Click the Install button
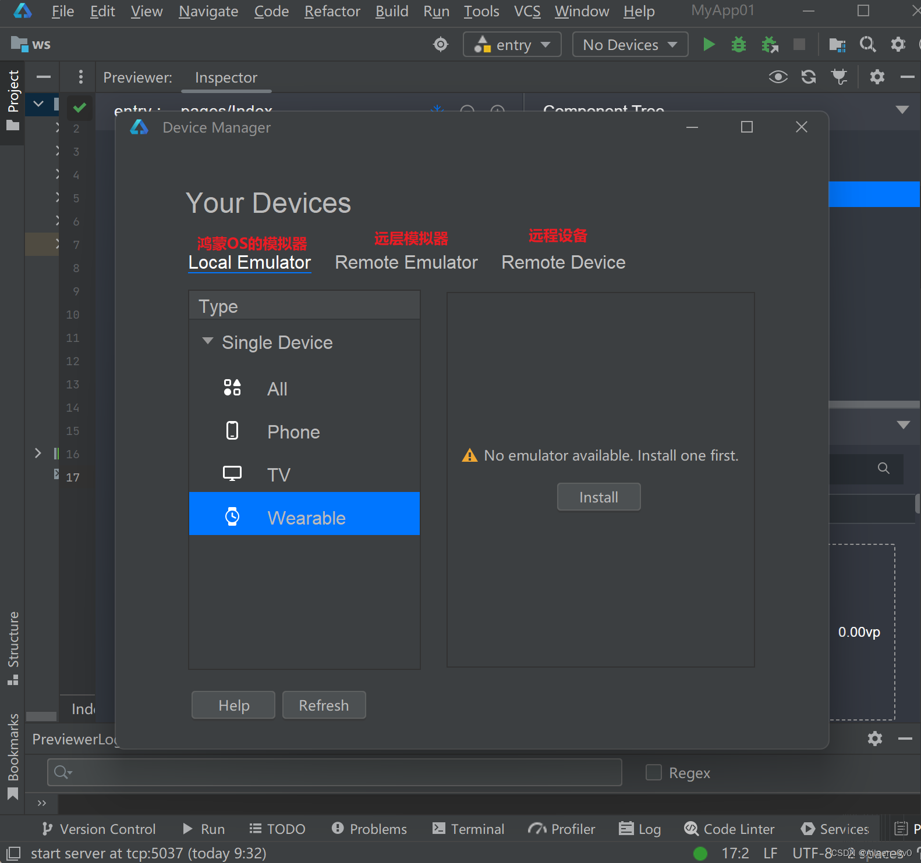 pos(598,497)
